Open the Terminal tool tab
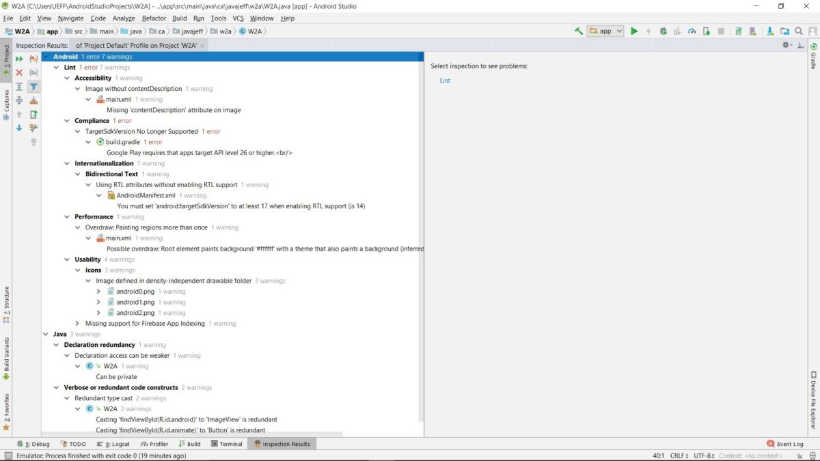Screen dimensions: 820x461 (226, 444)
